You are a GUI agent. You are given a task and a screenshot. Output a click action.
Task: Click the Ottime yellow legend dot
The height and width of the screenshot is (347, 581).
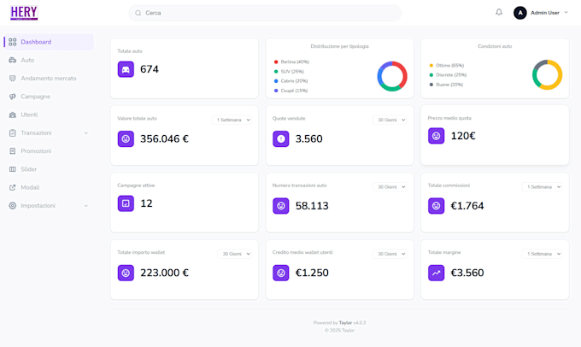point(431,66)
